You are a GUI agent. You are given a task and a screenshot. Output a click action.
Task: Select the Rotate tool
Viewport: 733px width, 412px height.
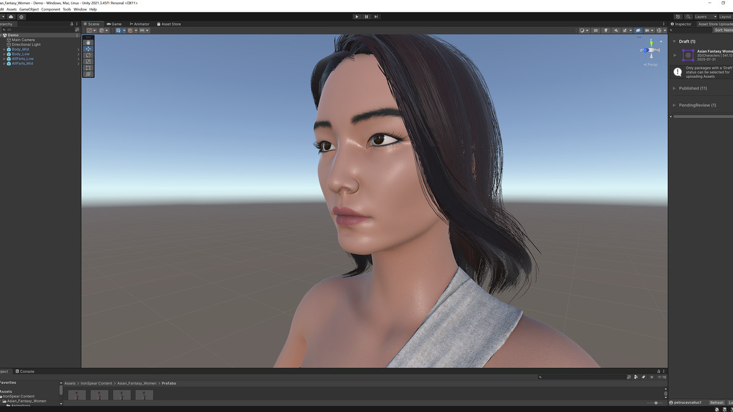click(x=89, y=55)
